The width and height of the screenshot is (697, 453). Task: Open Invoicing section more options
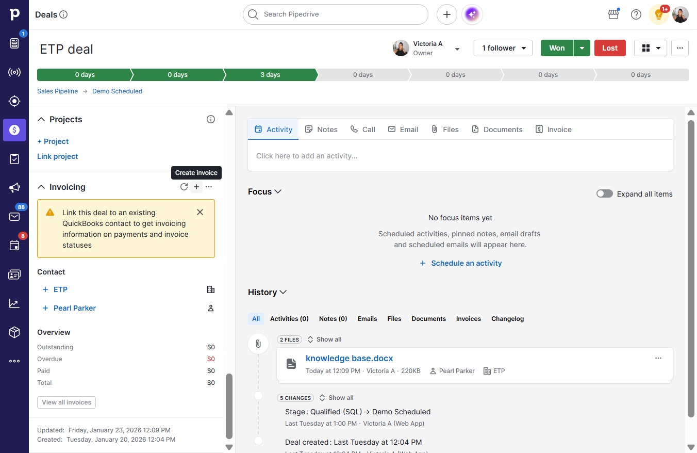pos(209,187)
